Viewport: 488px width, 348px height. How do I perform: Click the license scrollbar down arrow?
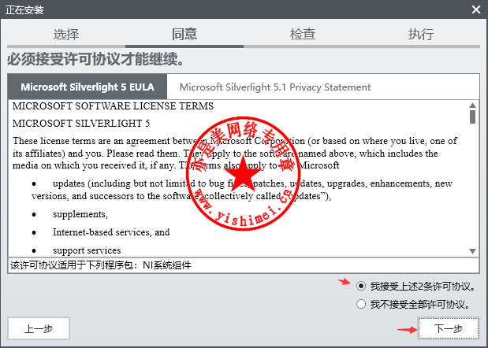pos(473,251)
